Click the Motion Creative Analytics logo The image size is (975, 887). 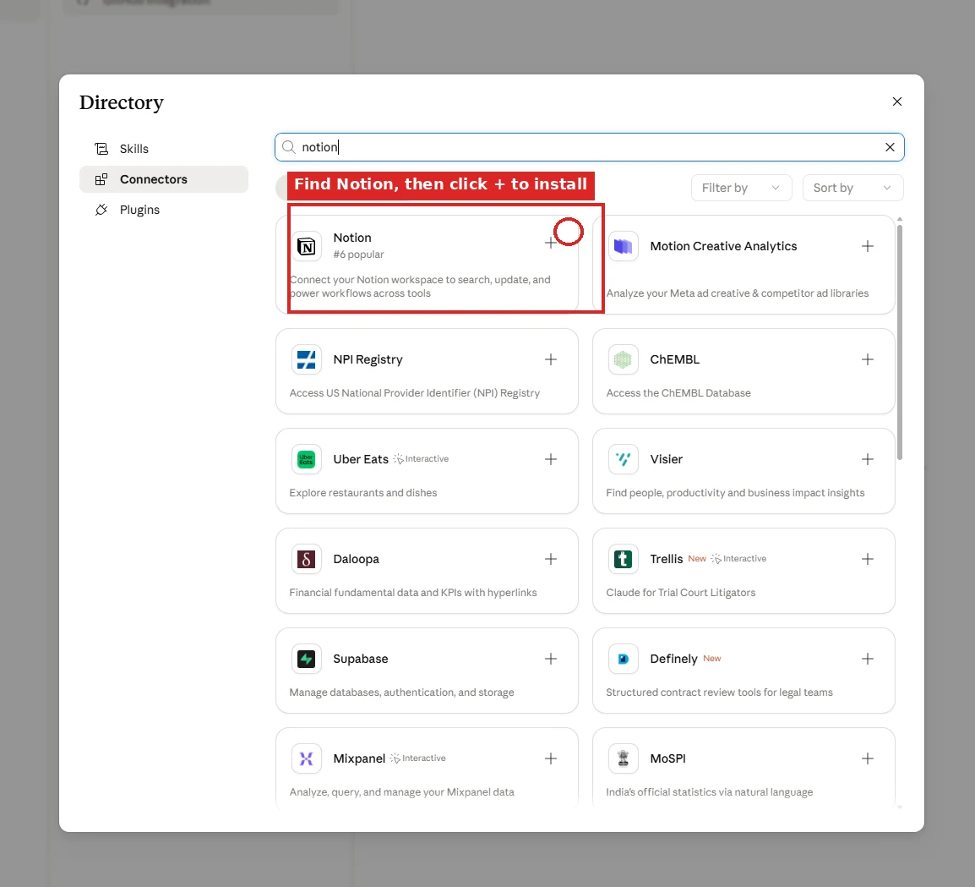(623, 247)
